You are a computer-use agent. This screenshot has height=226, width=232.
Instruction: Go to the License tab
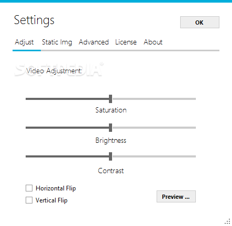coord(126,42)
